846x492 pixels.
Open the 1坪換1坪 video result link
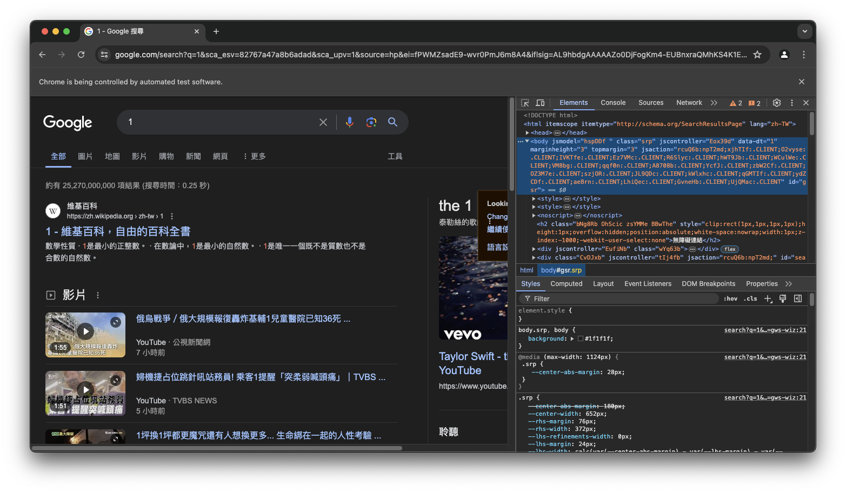258,436
